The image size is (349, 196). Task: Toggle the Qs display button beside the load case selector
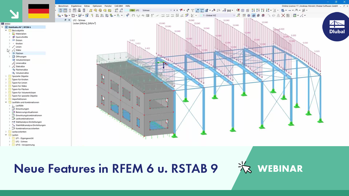(132, 10)
